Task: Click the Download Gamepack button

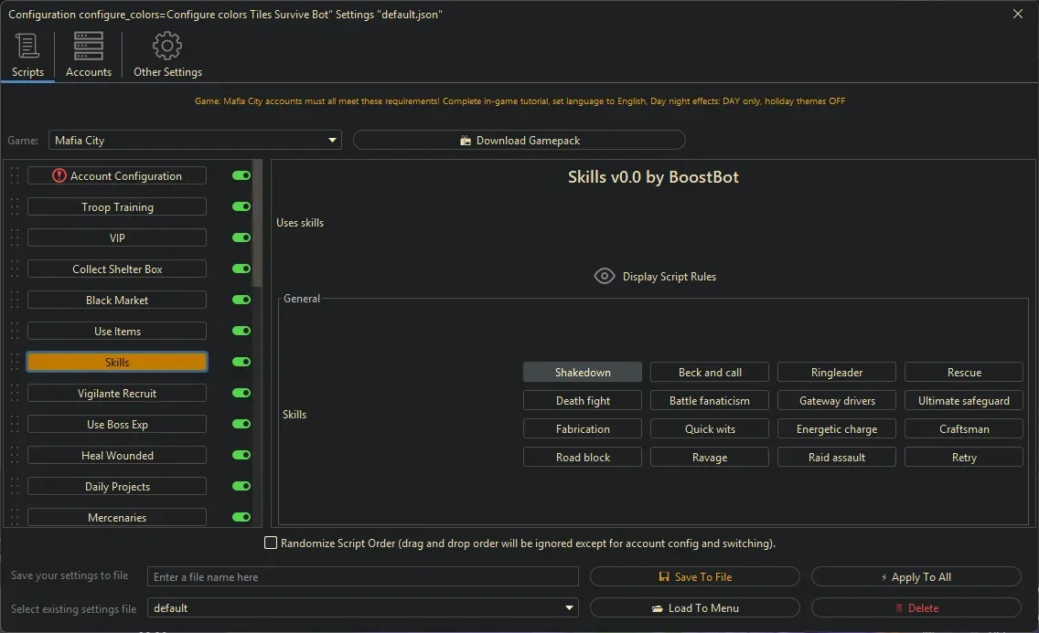Action: click(x=519, y=141)
